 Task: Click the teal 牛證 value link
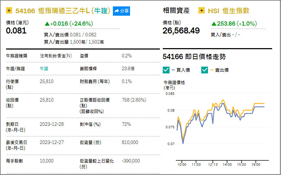(44, 69)
